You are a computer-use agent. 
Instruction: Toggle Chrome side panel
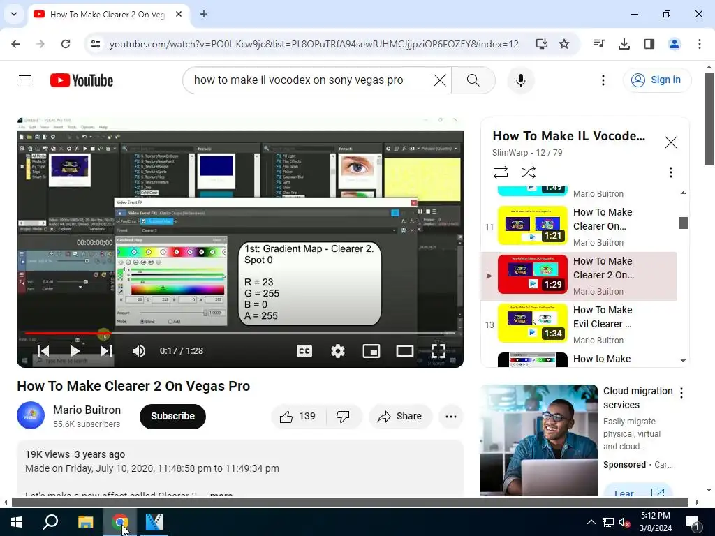(649, 44)
